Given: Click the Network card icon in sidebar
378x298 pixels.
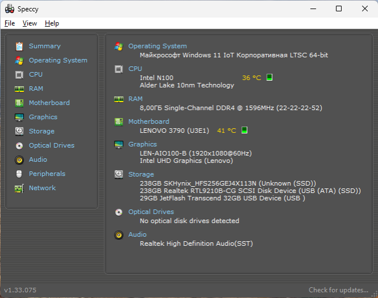Looking at the screenshot, I should pos(19,188).
